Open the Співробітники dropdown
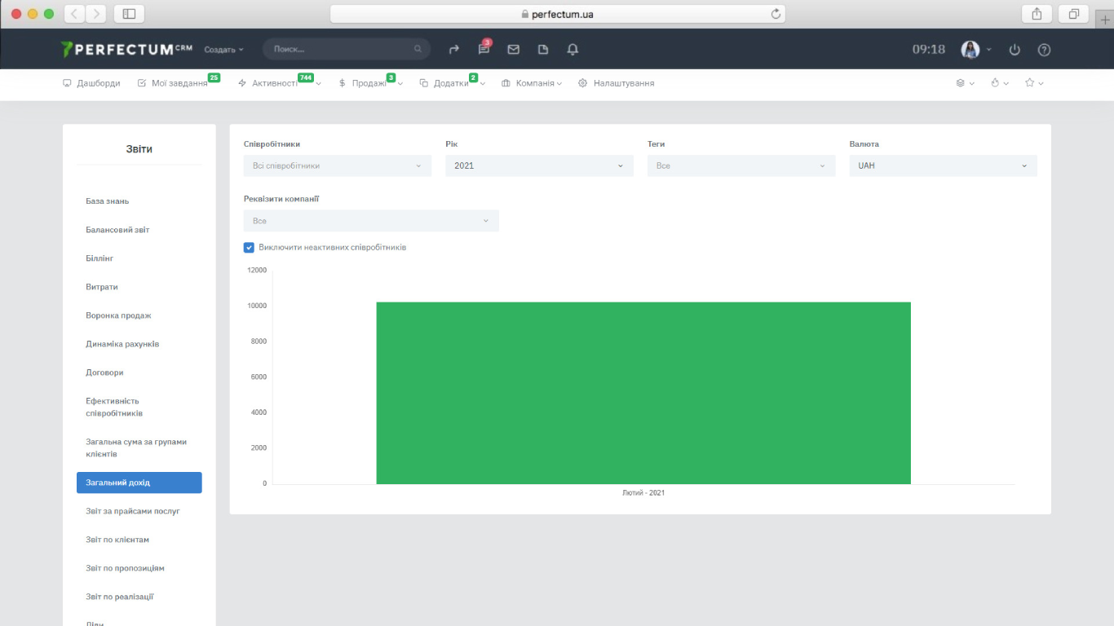 click(337, 165)
